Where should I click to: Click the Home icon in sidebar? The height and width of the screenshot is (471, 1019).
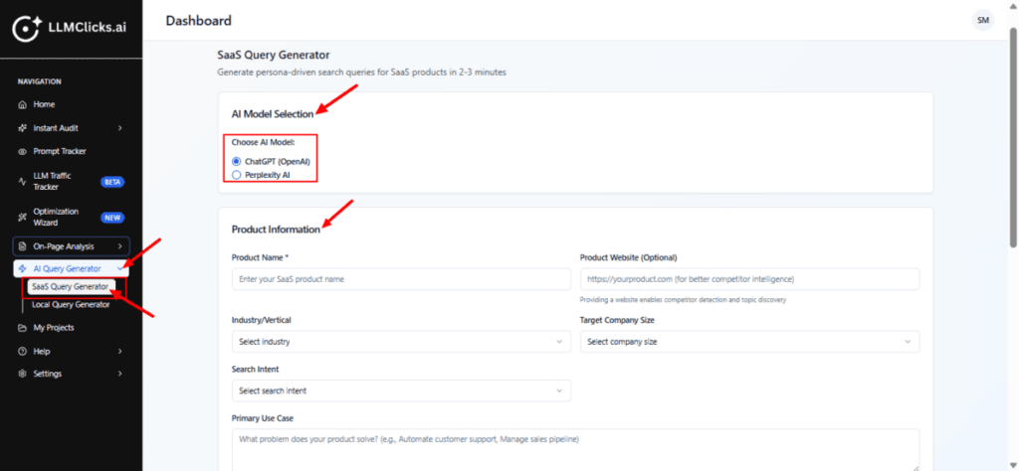pos(23,104)
